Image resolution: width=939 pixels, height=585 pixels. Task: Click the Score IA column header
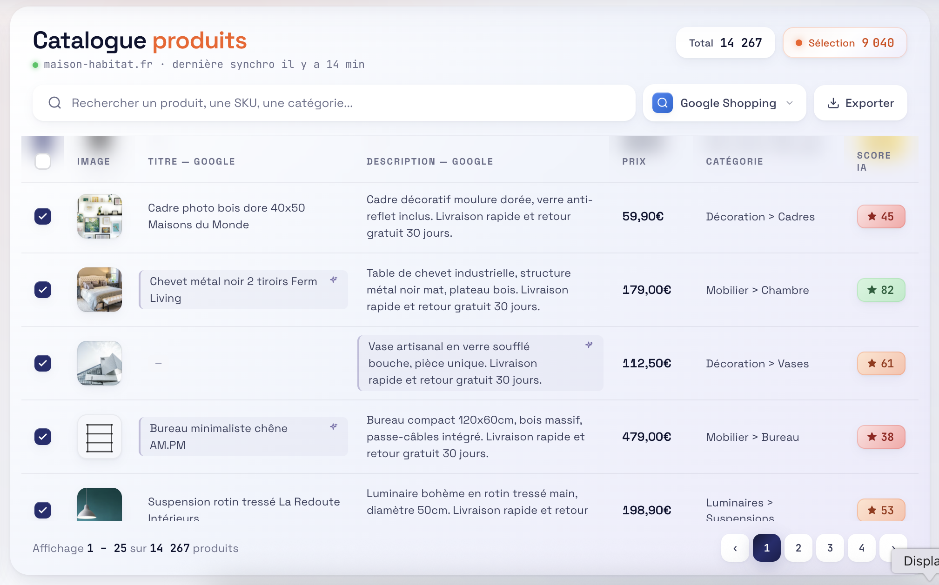873,161
